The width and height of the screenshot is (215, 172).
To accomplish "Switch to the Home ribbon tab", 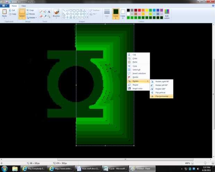I will [14, 6].
